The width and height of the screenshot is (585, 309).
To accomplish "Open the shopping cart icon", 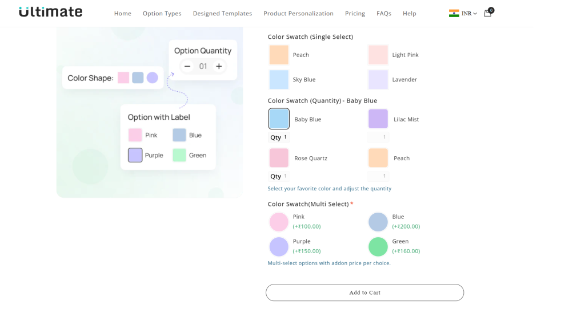I will coord(488,13).
